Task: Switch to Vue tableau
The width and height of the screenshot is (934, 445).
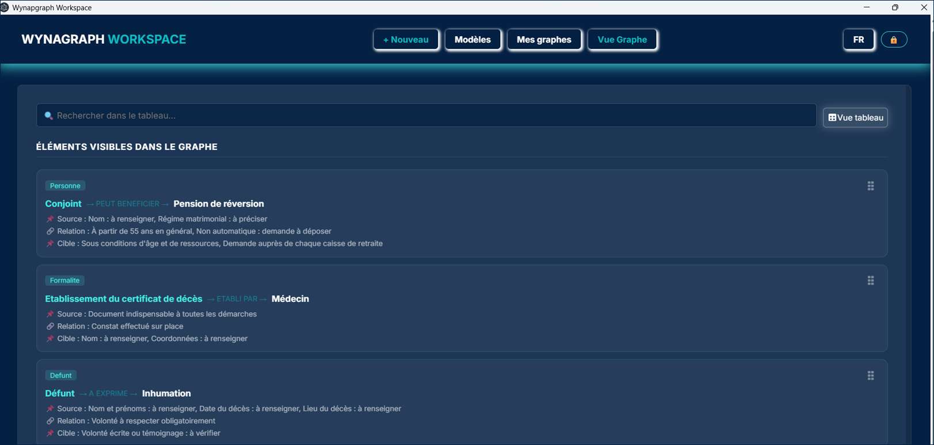Action: [x=855, y=117]
